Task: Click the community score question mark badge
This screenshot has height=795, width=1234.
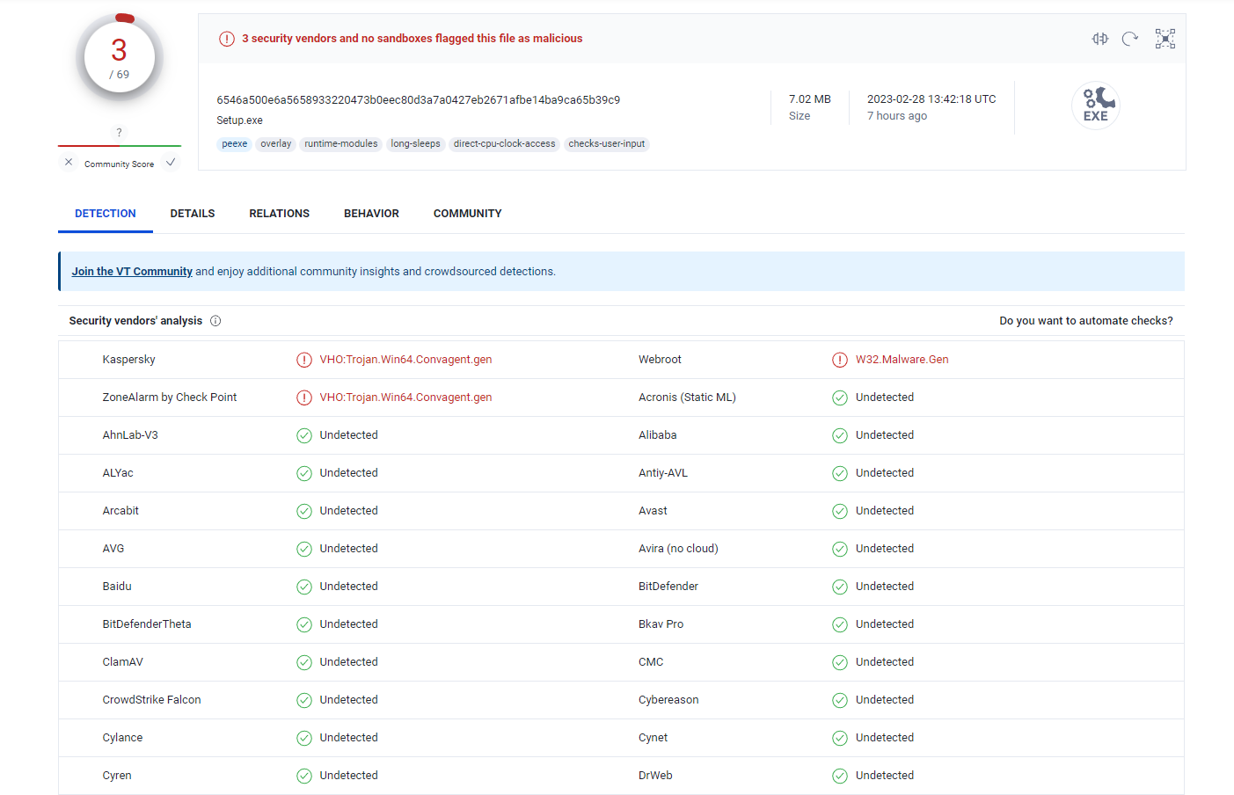Action: (x=119, y=132)
